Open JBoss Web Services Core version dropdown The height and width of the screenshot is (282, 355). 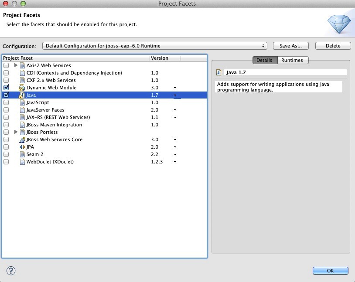175,140
